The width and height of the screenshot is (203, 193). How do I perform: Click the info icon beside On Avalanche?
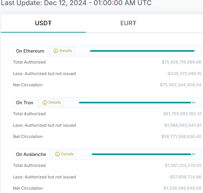click(57, 154)
